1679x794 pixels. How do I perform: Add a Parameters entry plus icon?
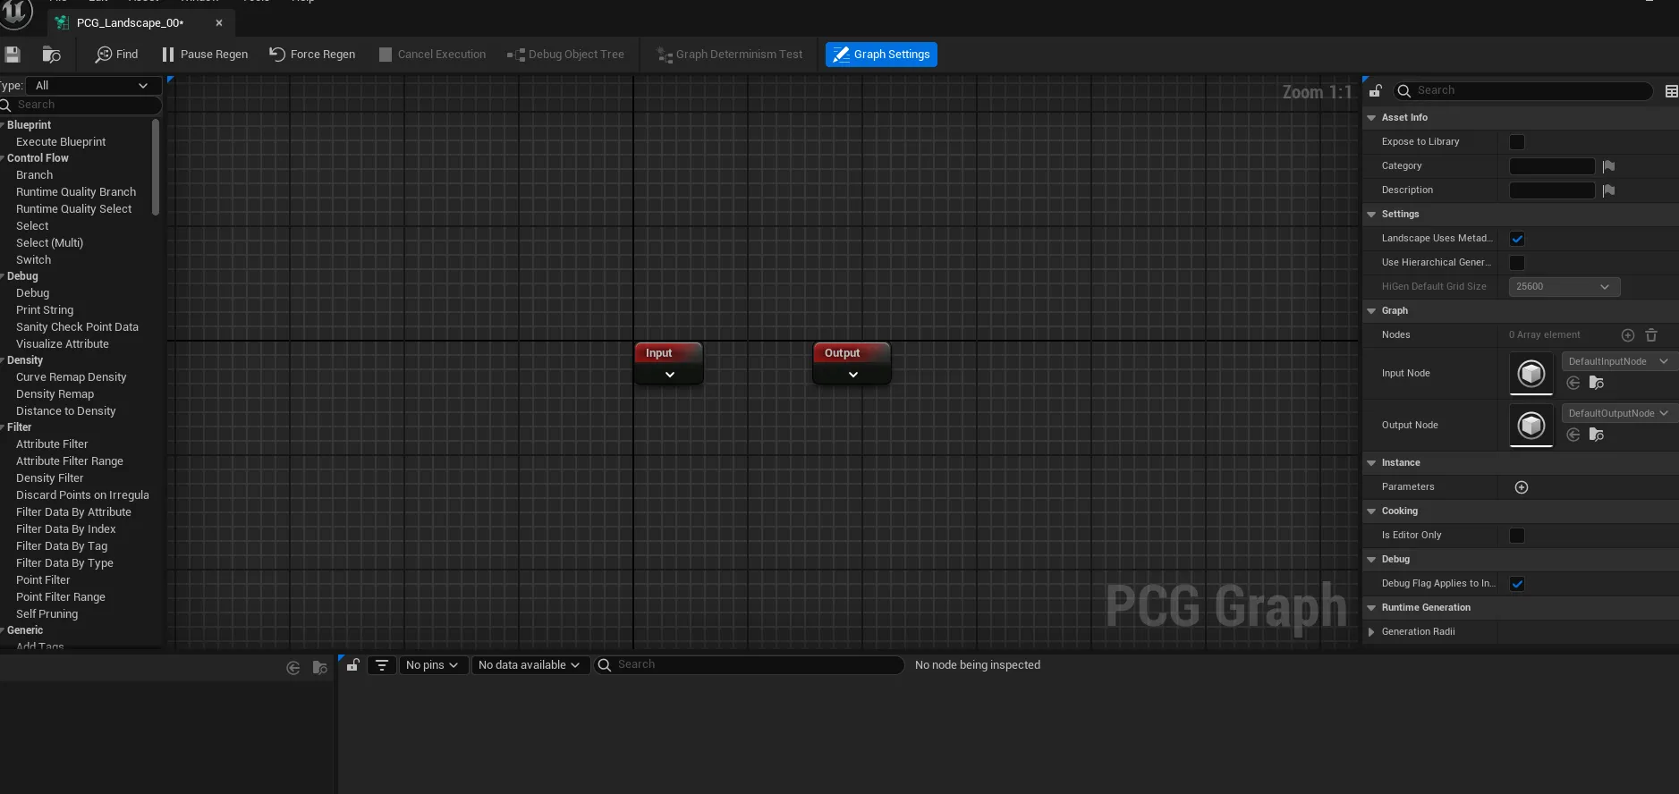pyautogui.click(x=1522, y=487)
